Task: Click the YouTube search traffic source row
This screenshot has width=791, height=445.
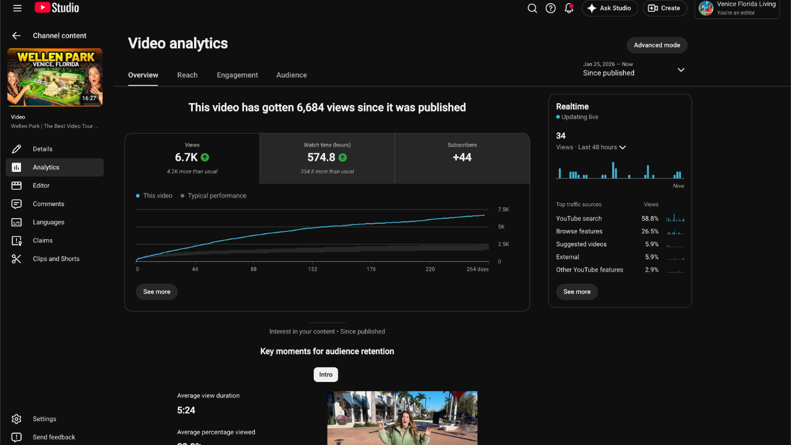Action: click(620, 218)
